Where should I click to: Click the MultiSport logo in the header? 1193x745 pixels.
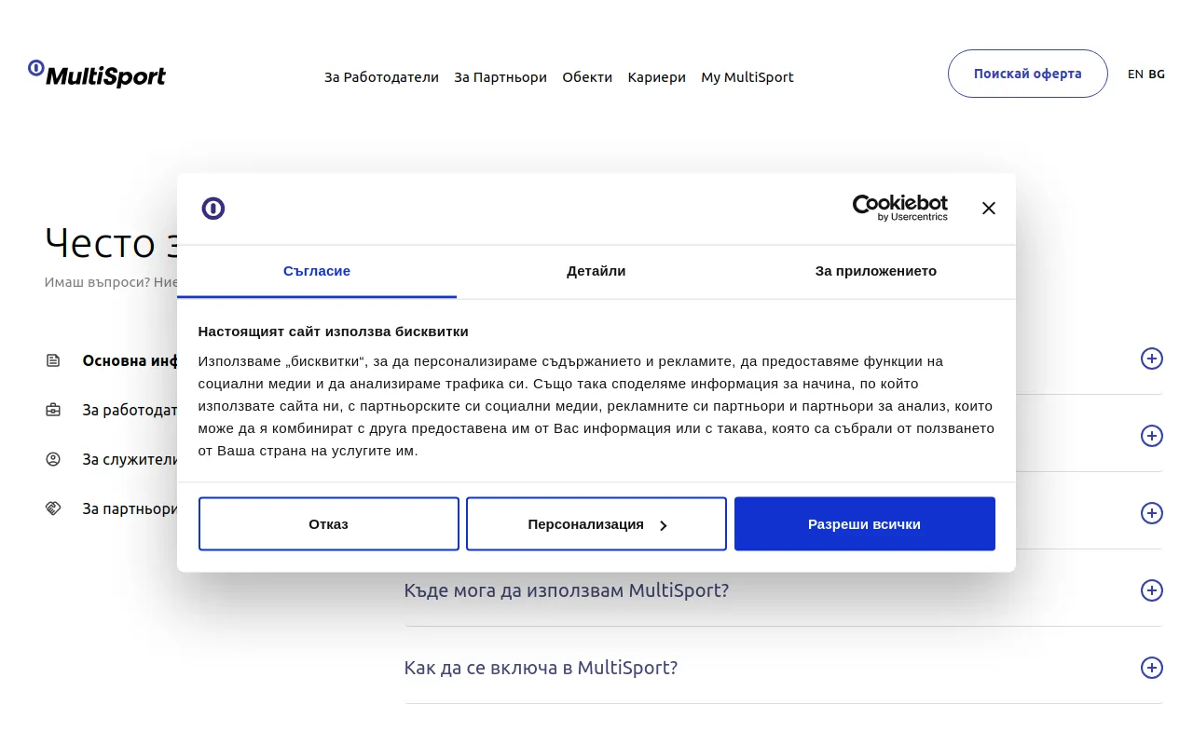tap(97, 74)
